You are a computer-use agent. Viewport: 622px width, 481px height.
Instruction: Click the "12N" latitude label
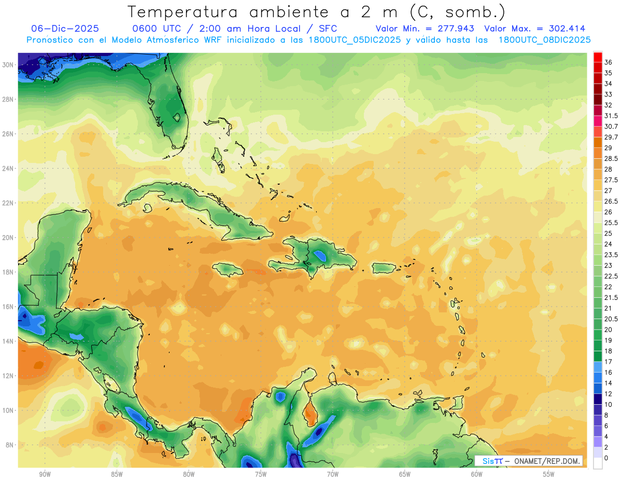pos(9,376)
